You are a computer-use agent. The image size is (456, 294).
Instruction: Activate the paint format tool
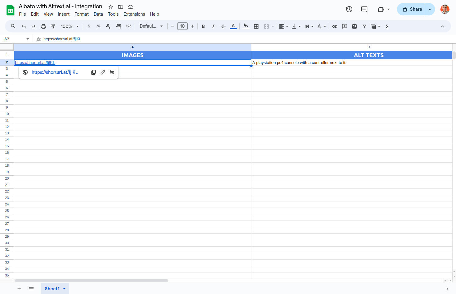(53, 26)
